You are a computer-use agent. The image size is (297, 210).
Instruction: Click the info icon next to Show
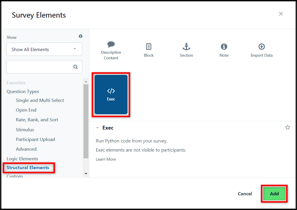coord(81,36)
